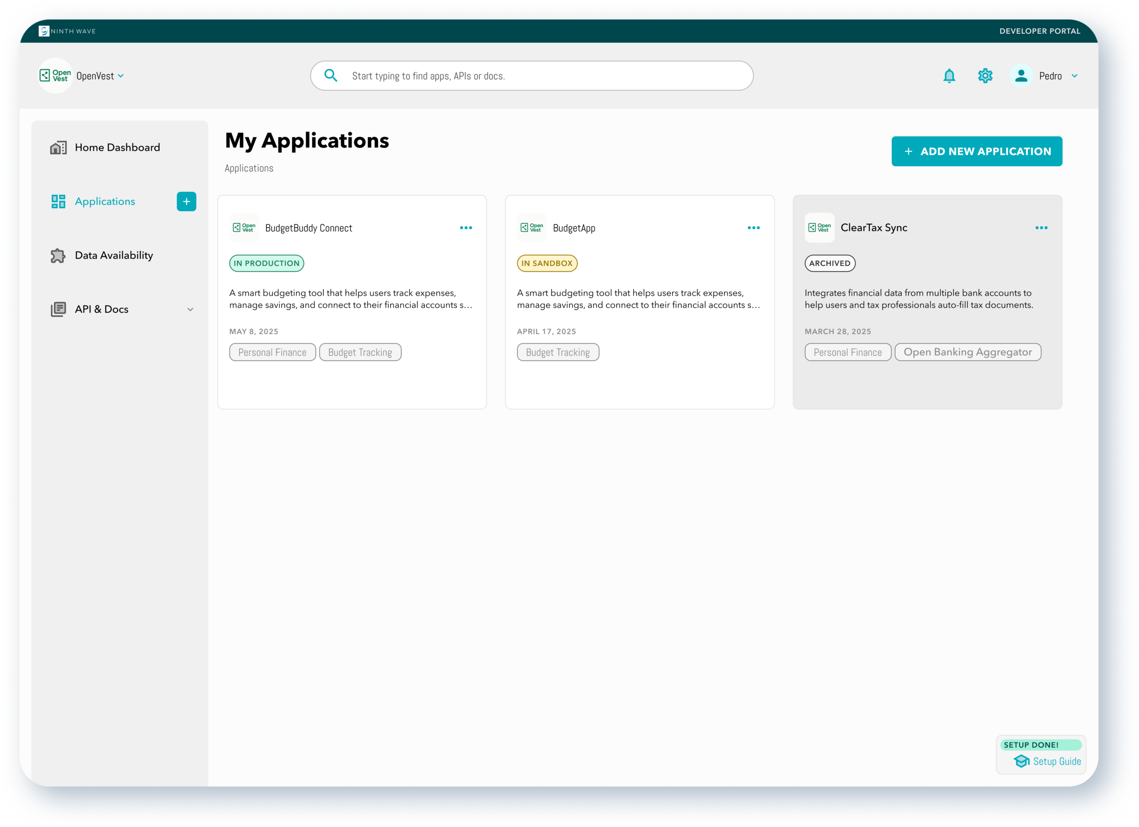Select Applications in the sidebar

click(x=105, y=202)
